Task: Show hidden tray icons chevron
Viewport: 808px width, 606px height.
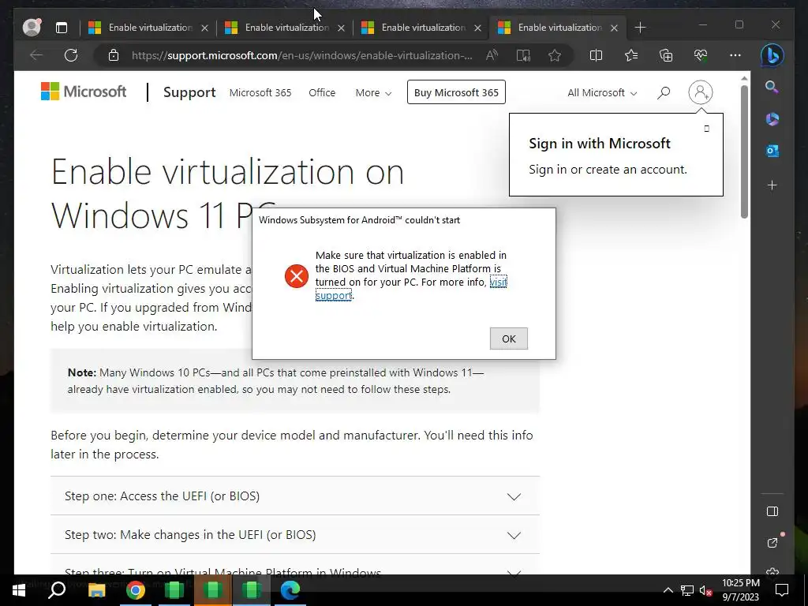Action: coord(668,590)
